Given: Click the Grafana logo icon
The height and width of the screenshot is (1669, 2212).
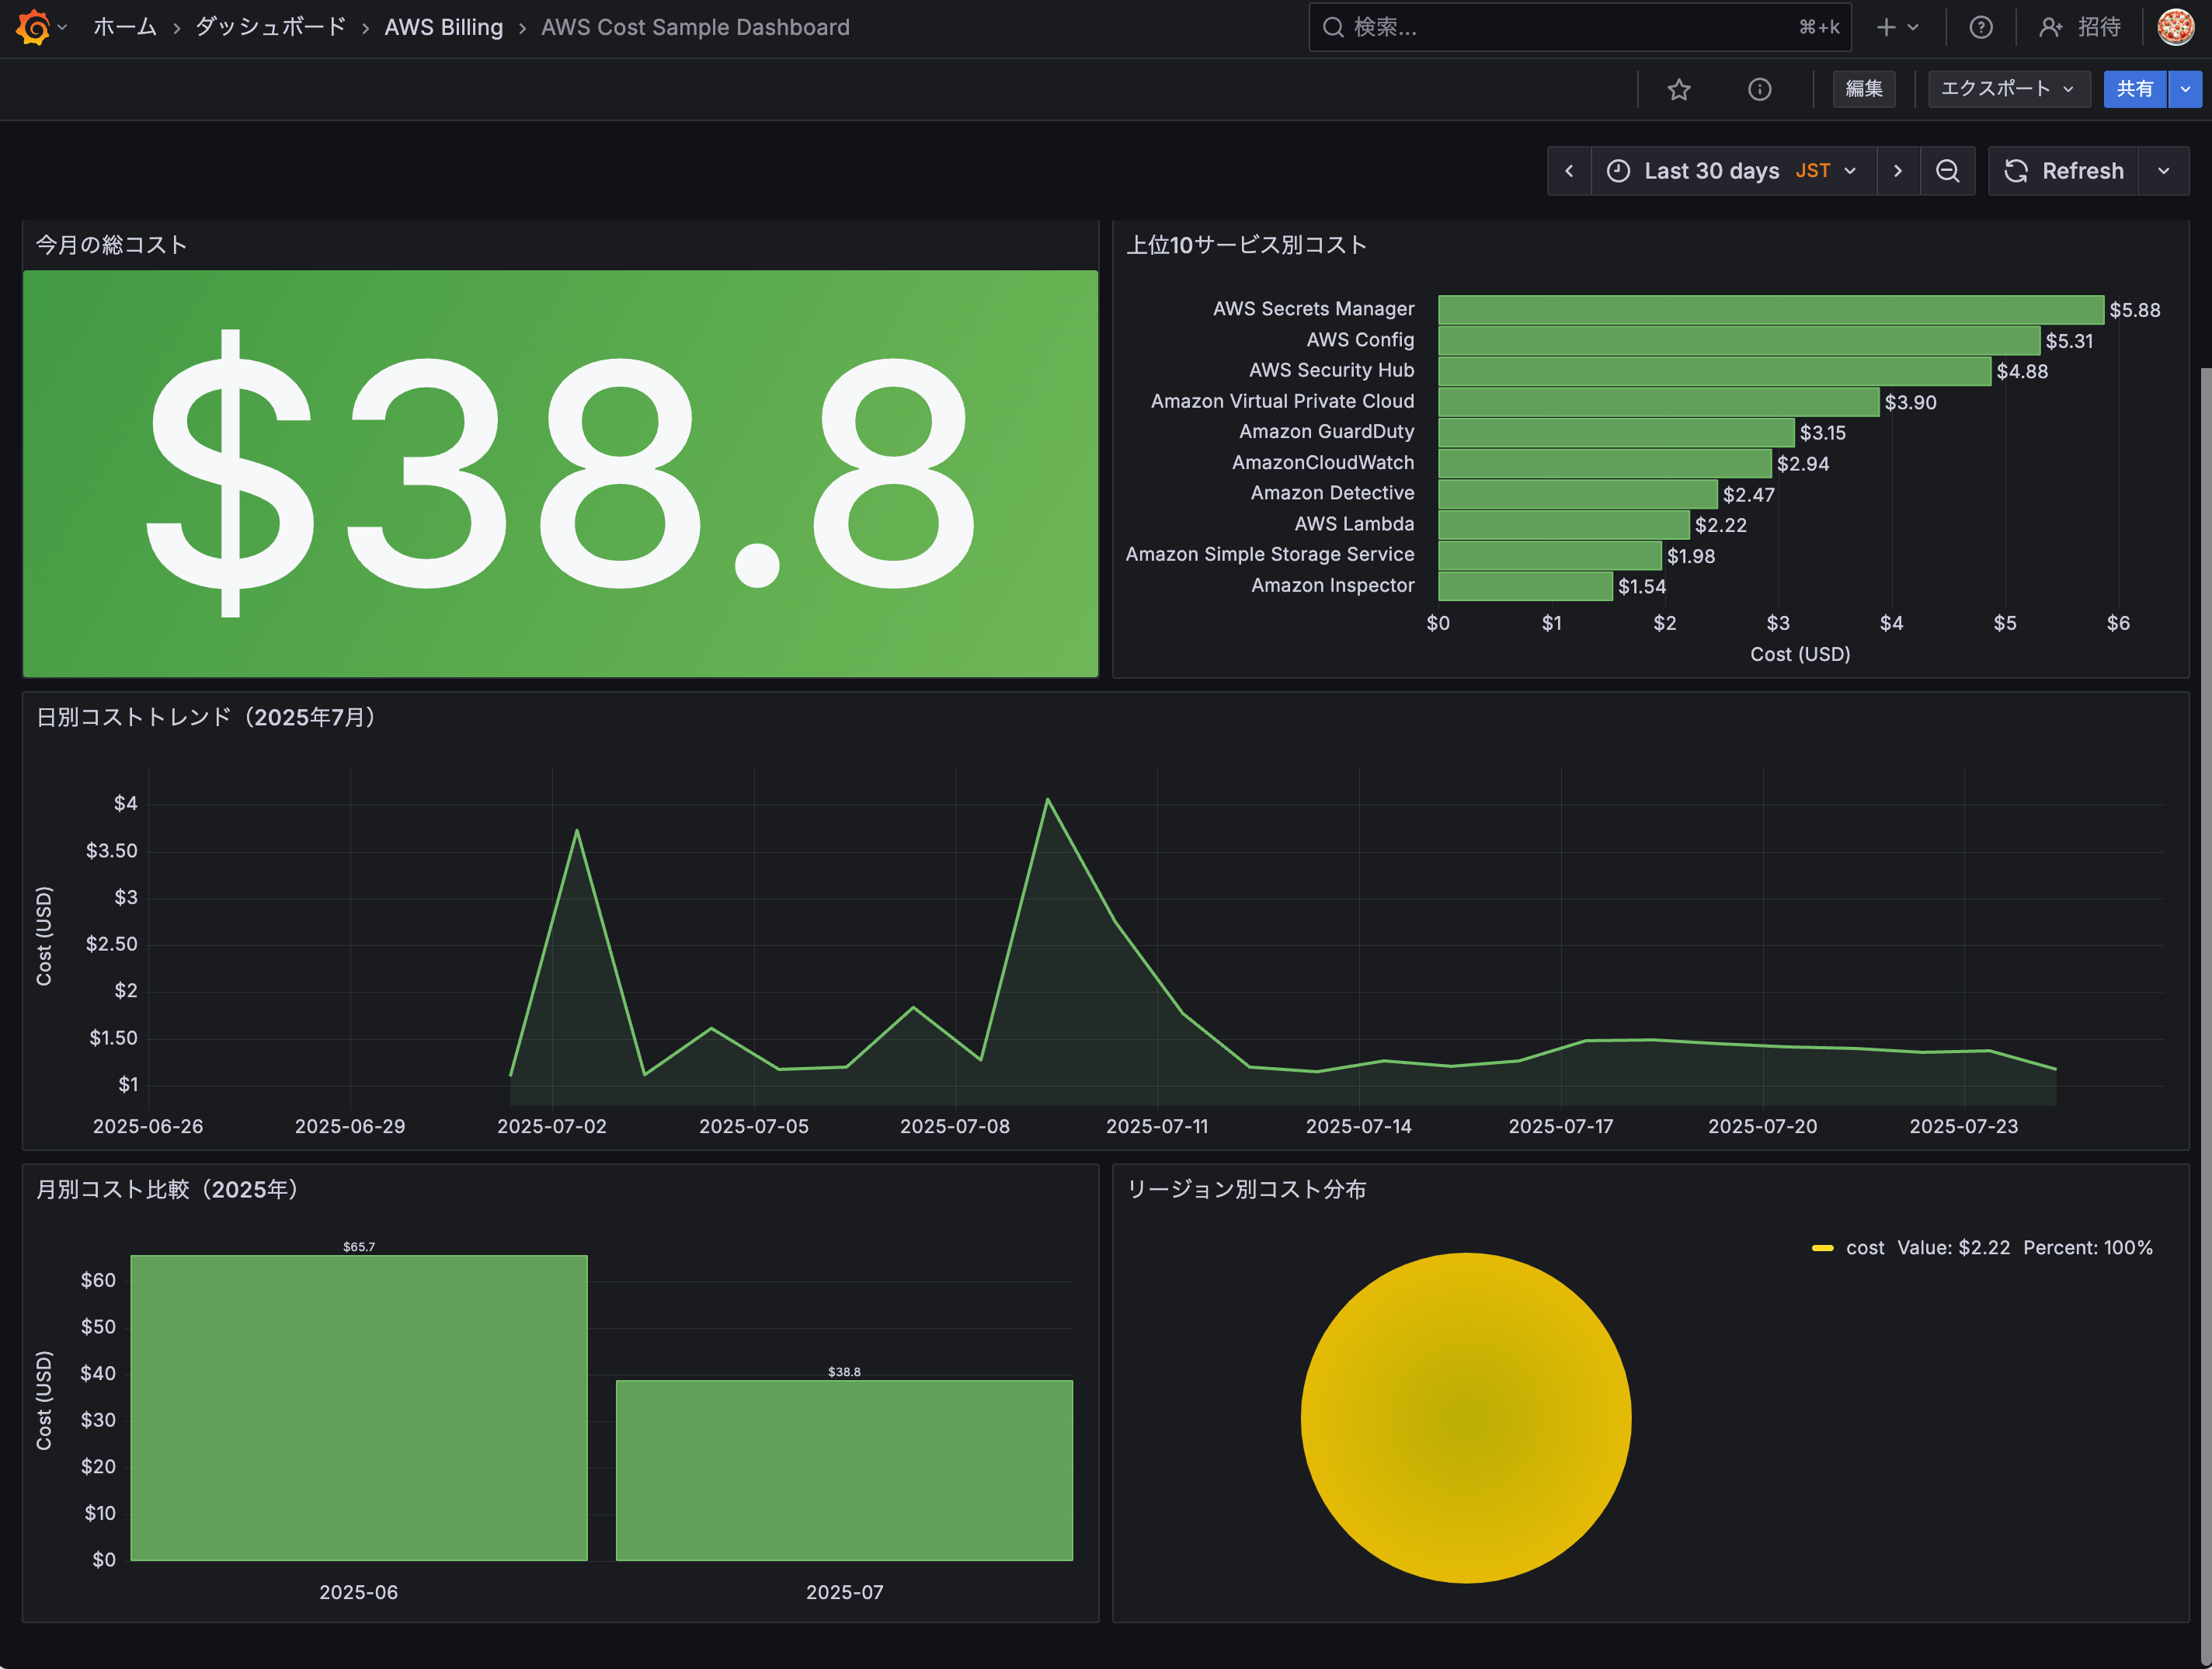Looking at the screenshot, I should click(33, 27).
